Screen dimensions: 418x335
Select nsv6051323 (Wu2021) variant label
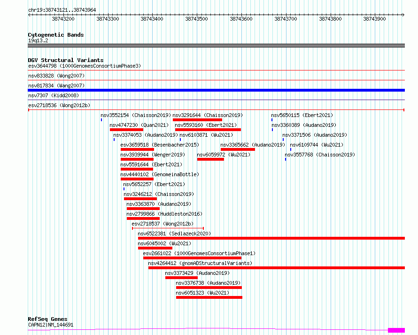click(x=202, y=293)
